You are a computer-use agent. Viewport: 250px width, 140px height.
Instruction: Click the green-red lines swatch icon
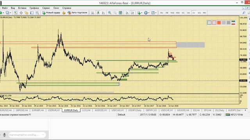(x=234, y=23)
